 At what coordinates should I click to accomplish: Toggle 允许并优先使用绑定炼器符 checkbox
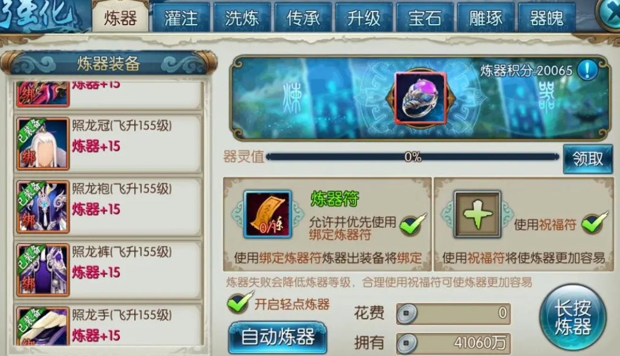413,225
